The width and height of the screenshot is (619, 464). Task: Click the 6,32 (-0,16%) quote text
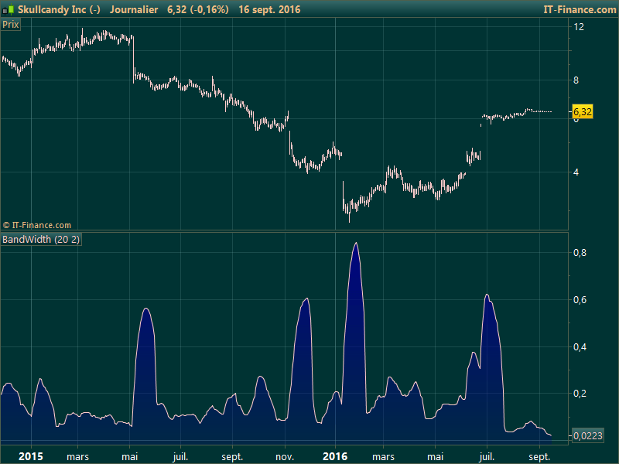(198, 9)
